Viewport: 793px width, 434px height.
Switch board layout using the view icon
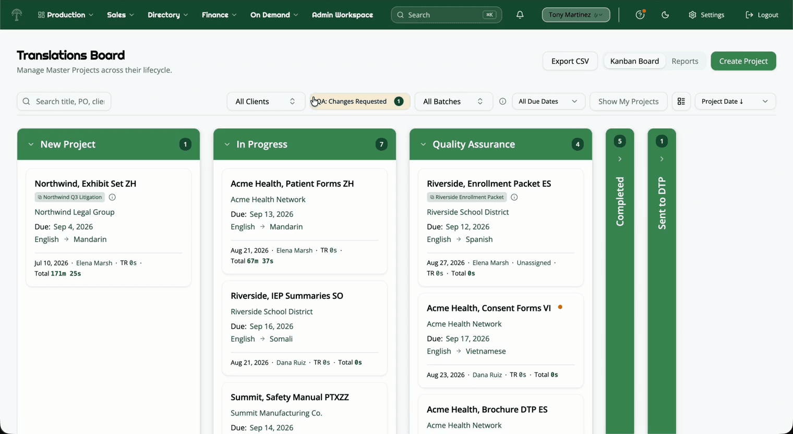[x=681, y=101]
